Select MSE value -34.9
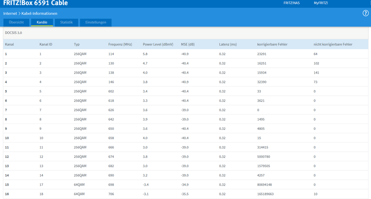This screenshot has height=199, width=371. (x=185, y=185)
